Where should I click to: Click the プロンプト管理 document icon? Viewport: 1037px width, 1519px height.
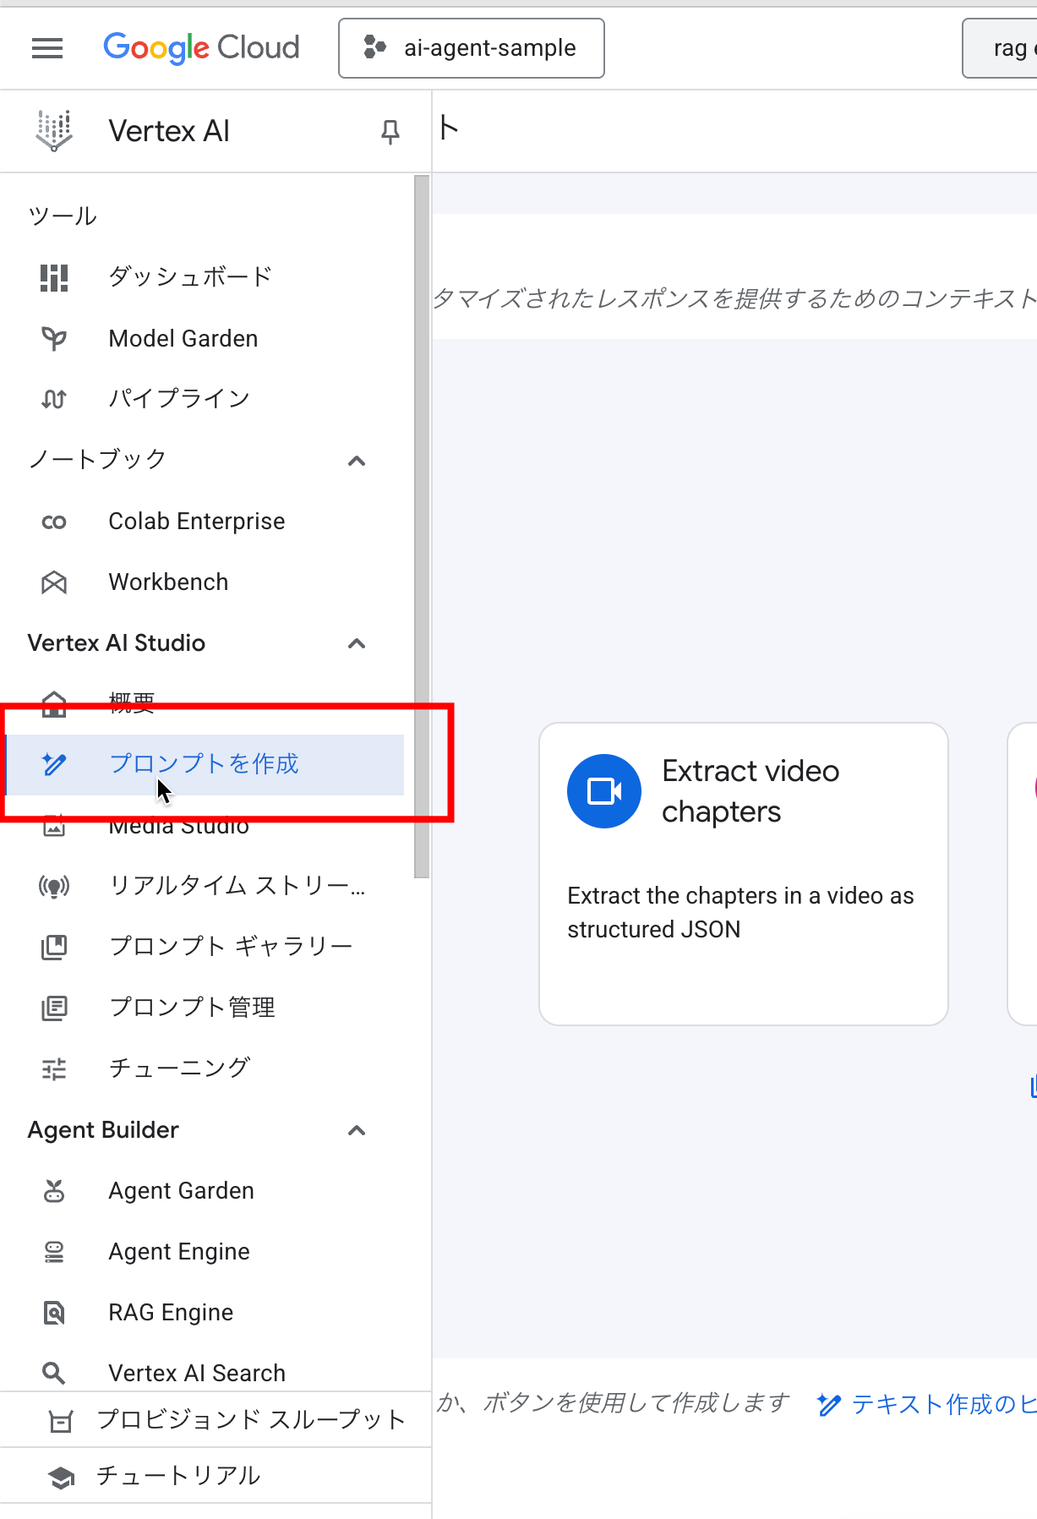54,1008
